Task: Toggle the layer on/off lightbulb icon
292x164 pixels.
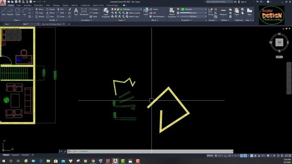Action: [112, 9]
